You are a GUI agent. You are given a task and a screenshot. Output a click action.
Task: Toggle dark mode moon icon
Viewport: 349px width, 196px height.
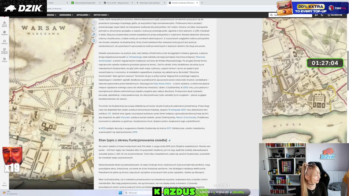(x=322, y=15)
